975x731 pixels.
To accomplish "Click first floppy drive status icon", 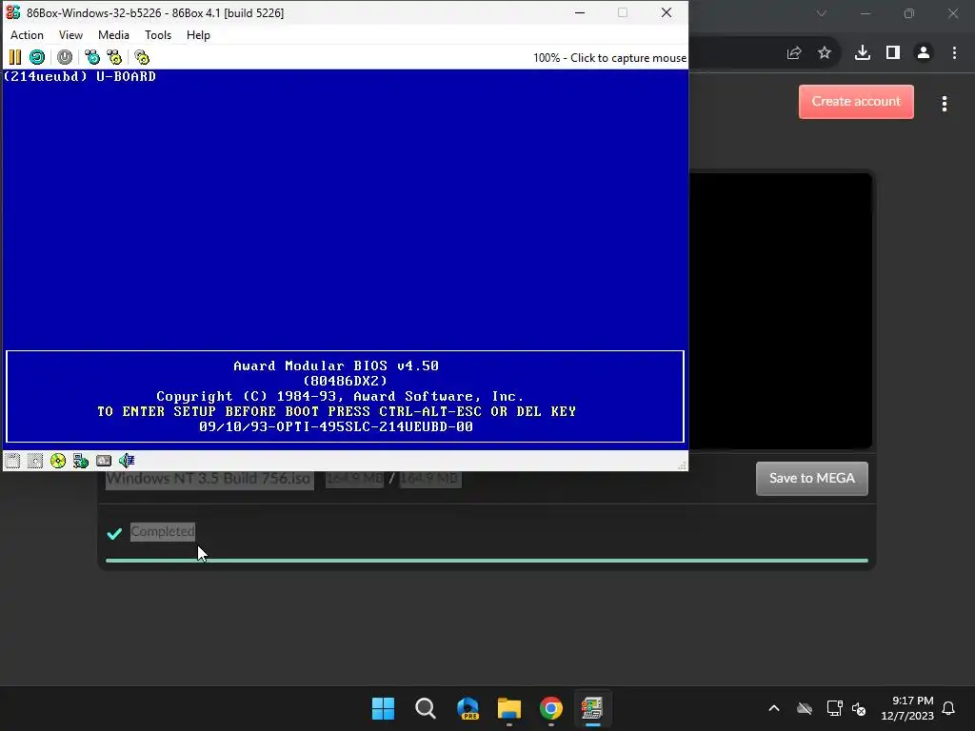I will coord(12,461).
